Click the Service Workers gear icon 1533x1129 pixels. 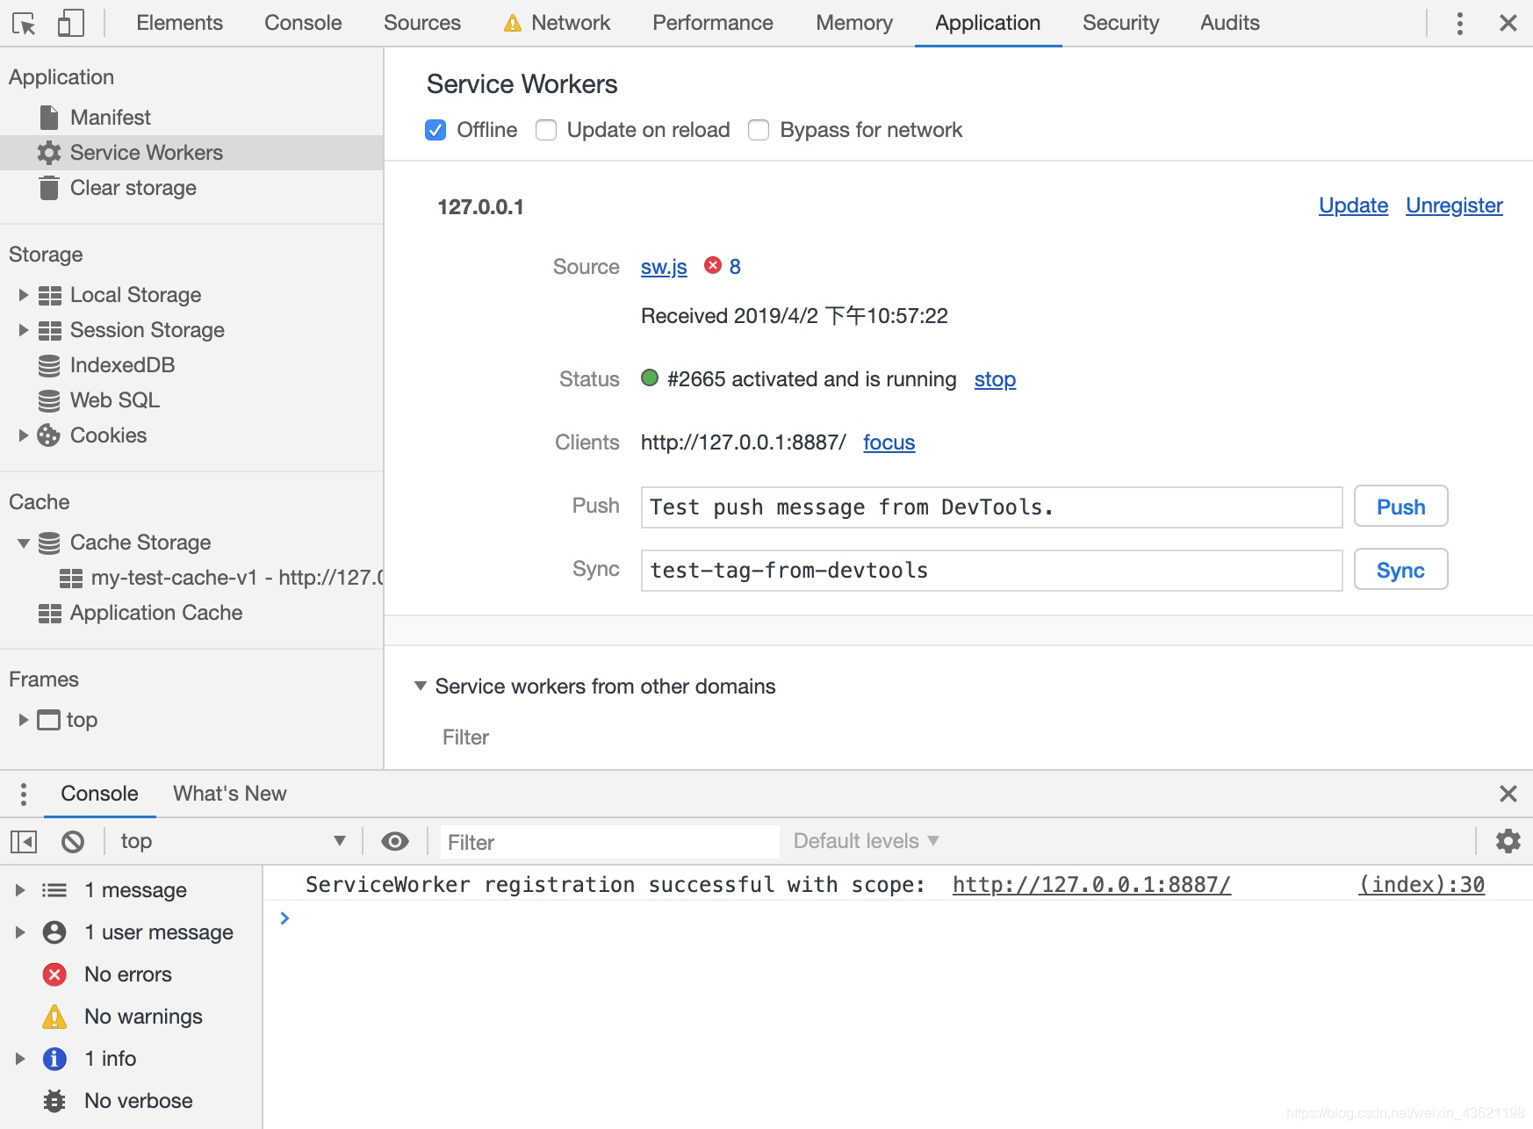coord(49,153)
